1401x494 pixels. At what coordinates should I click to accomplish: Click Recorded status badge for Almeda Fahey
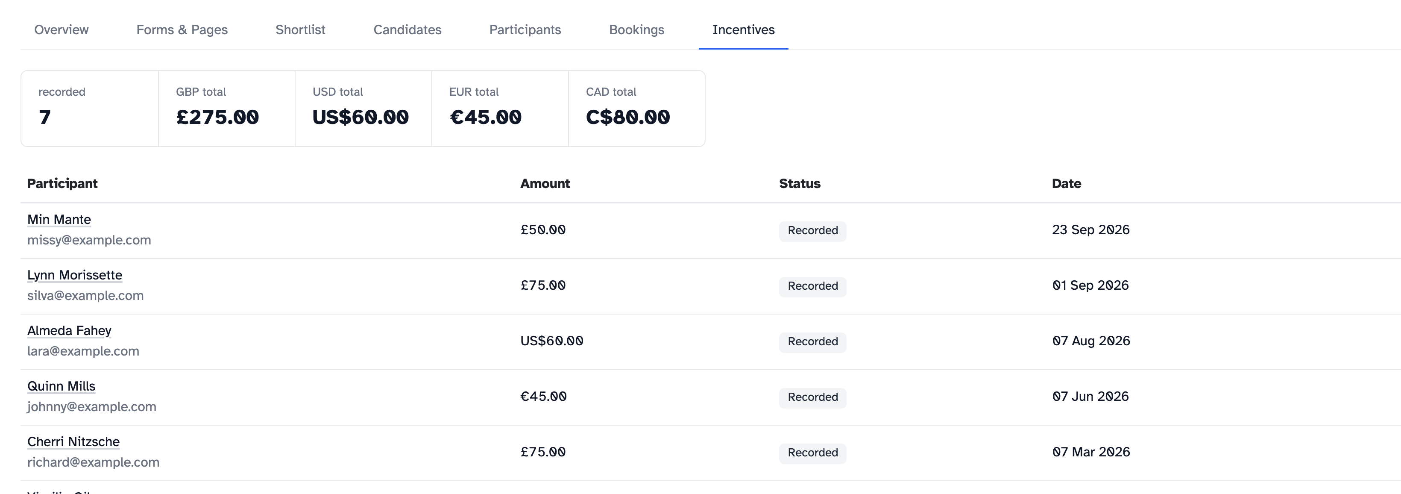click(812, 342)
